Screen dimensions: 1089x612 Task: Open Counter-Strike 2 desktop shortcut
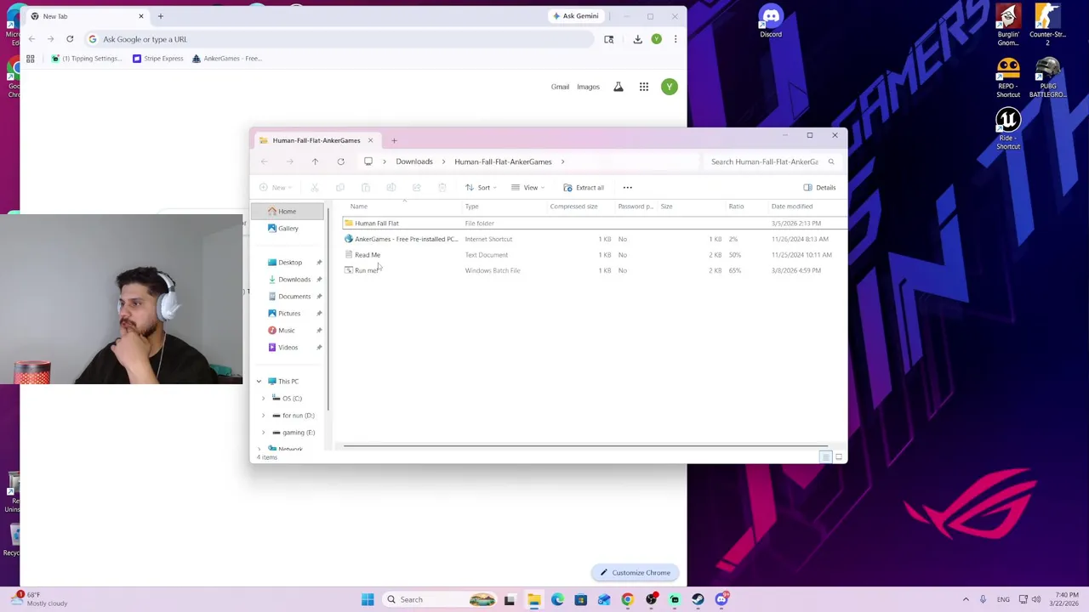click(x=1047, y=25)
